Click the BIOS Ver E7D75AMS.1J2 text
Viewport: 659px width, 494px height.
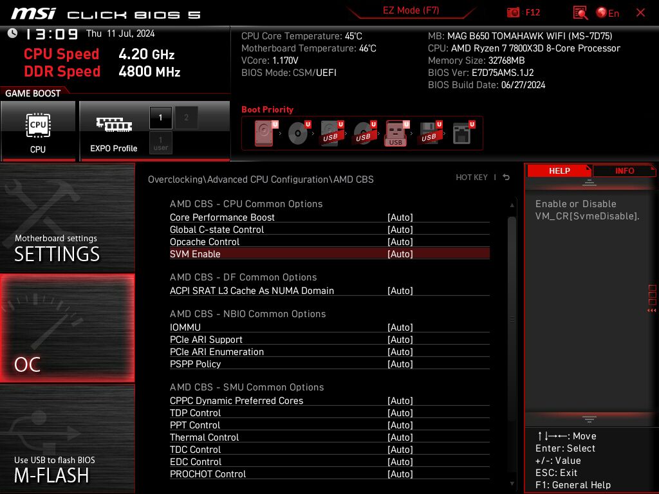[481, 73]
